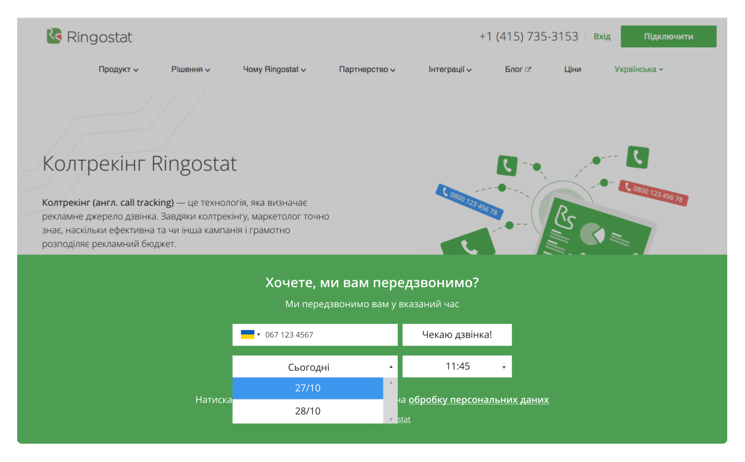The image size is (745, 462).
Task: Click the Підключити button
Action: click(668, 36)
